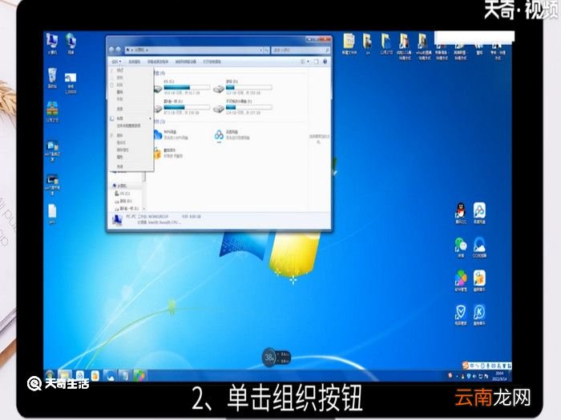Click the Sogou S input method icon
This screenshot has width=561, height=420.
click(466, 366)
